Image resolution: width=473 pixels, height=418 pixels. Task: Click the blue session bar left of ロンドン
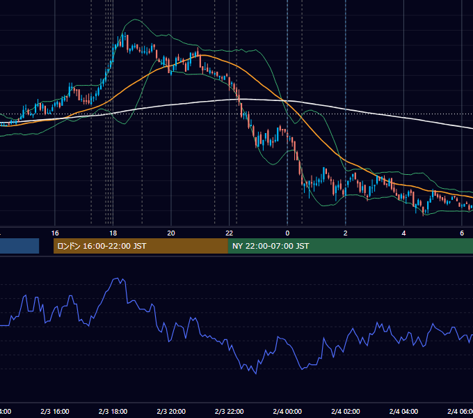(x=19, y=246)
